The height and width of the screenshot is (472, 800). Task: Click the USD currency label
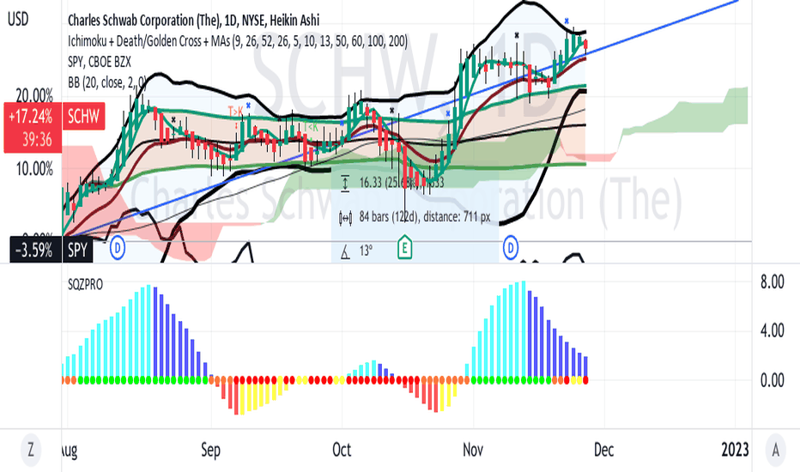pos(18,20)
